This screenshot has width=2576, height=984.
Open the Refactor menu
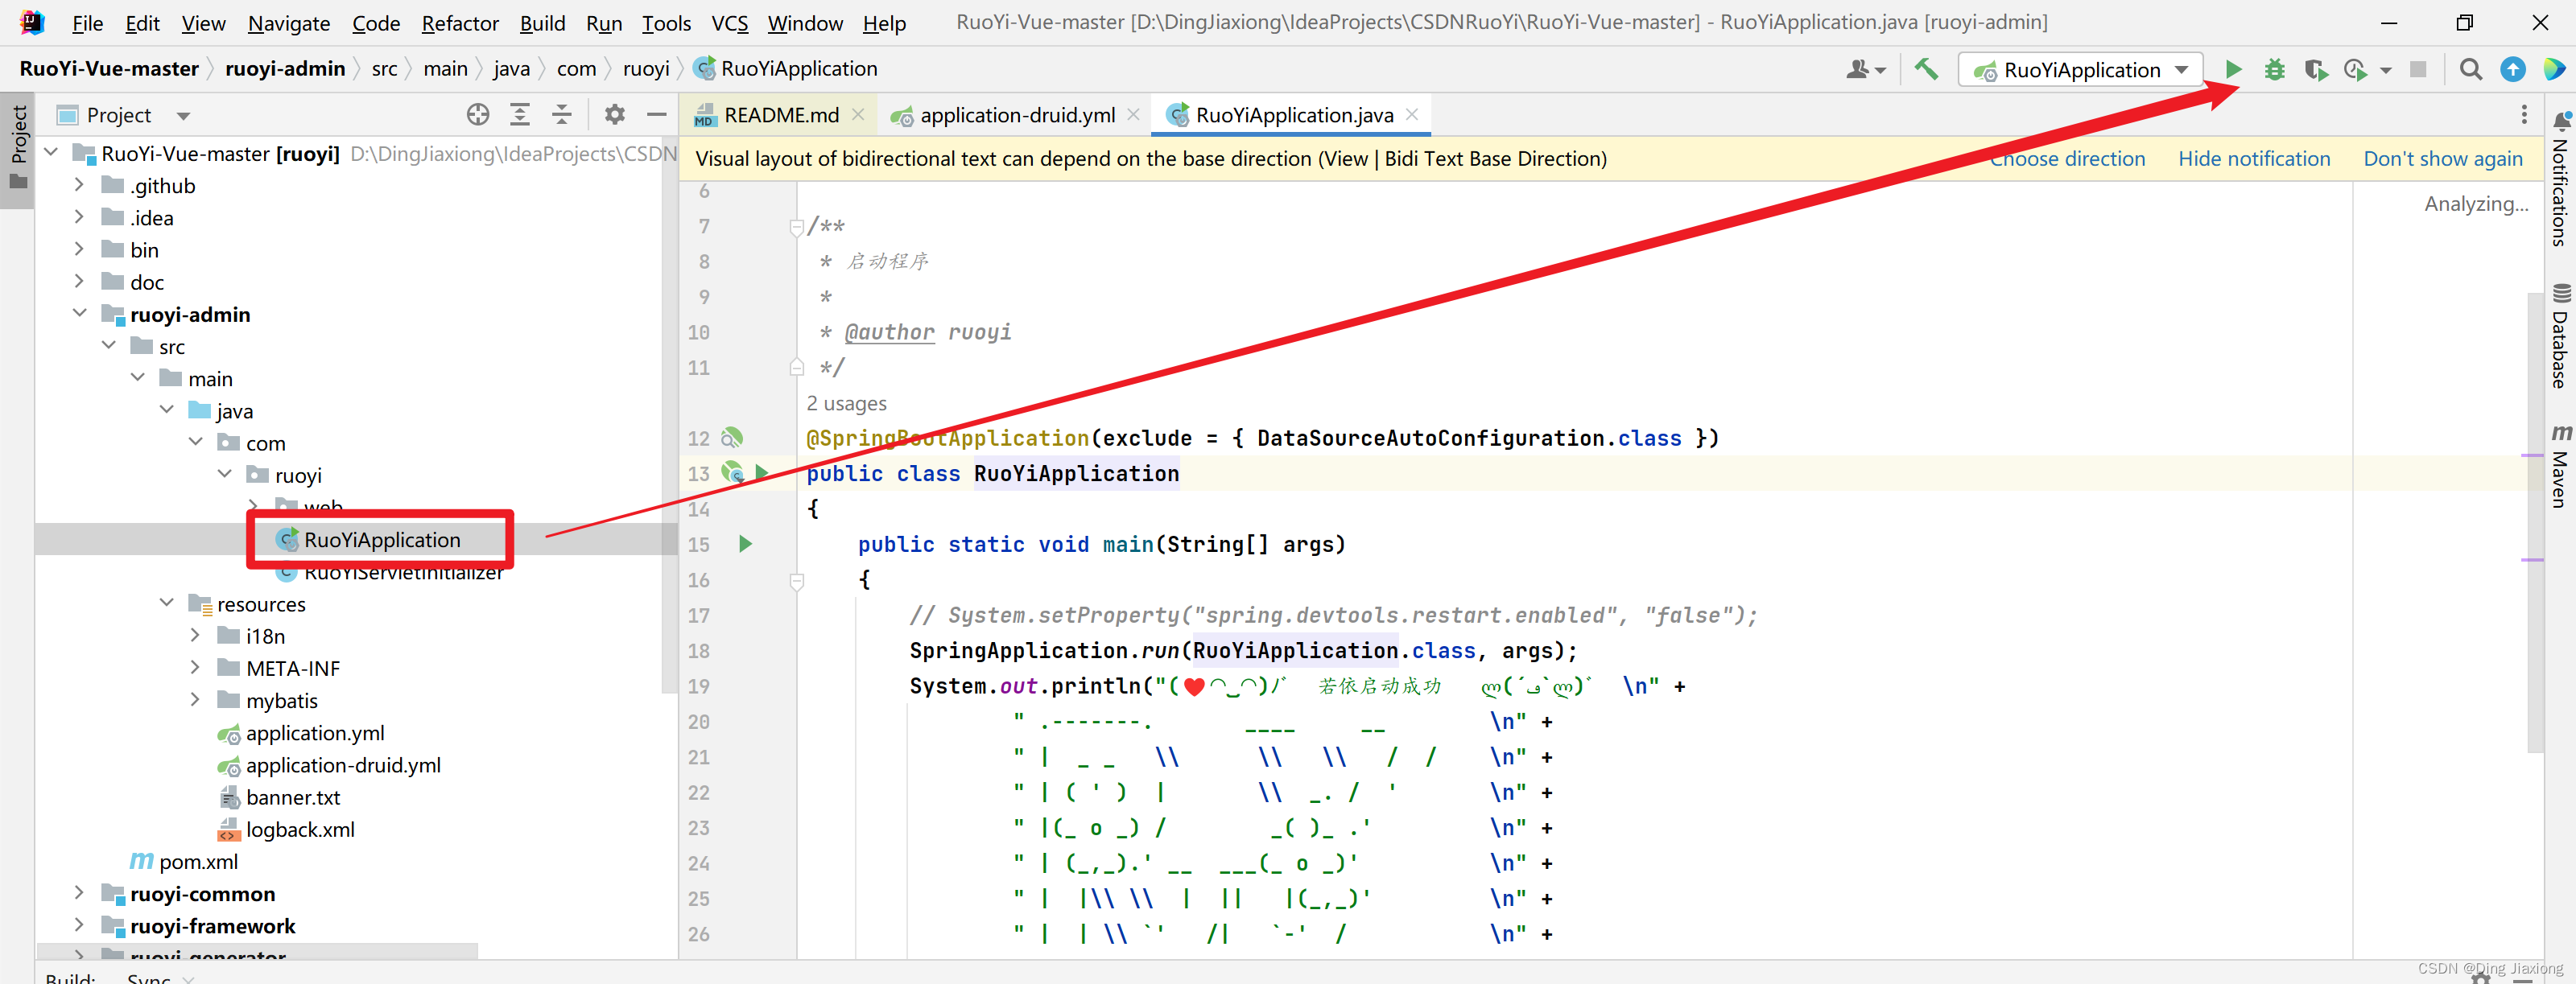(x=459, y=22)
